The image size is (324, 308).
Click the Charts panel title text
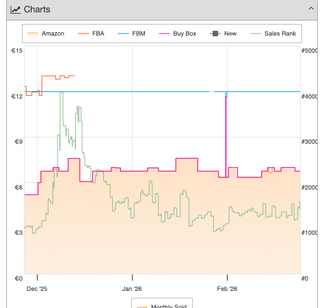[x=37, y=10]
